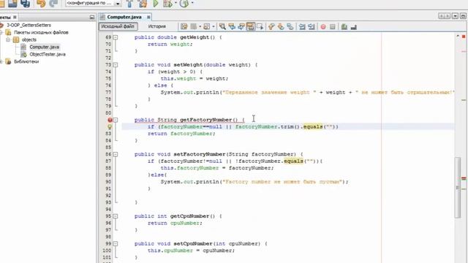Switch to the History (История) view
This screenshot has width=468, height=263.
156,26
